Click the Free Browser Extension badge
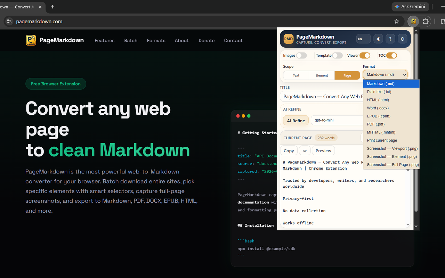 tap(56, 84)
